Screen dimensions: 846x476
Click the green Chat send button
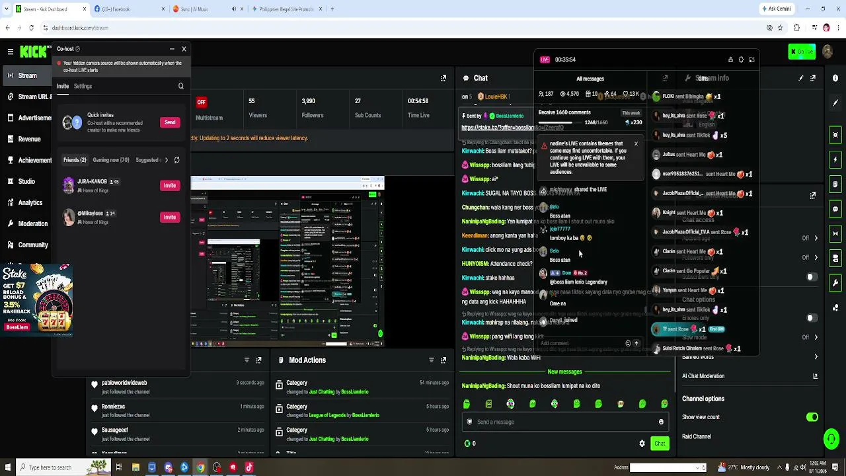click(660, 444)
